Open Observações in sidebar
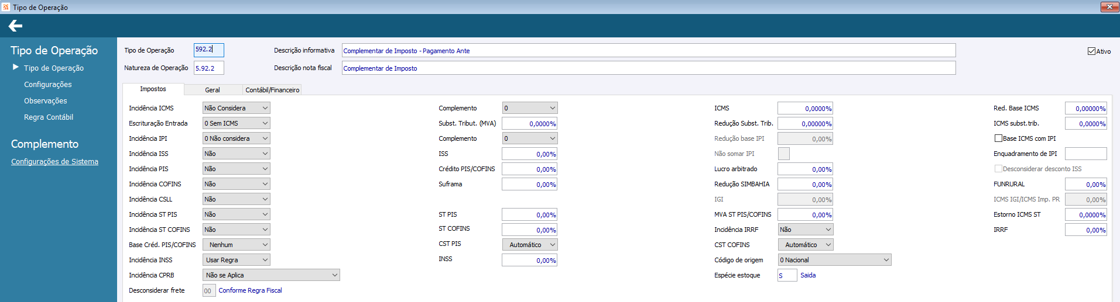 point(46,100)
